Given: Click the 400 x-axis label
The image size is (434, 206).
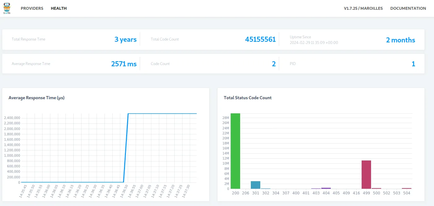Looking at the screenshot, I should tap(296, 193).
